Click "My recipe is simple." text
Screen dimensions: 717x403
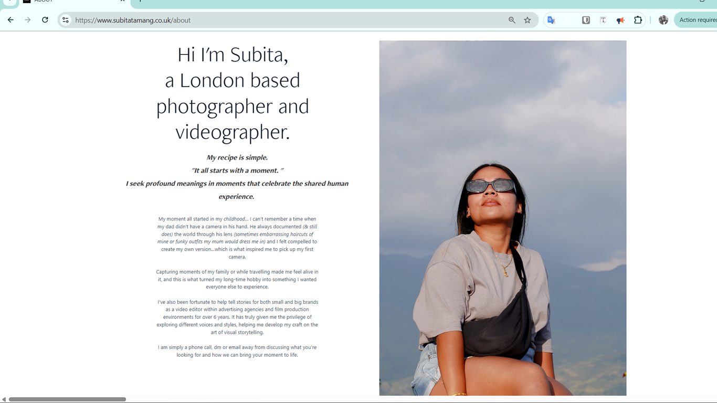click(x=237, y=157)
